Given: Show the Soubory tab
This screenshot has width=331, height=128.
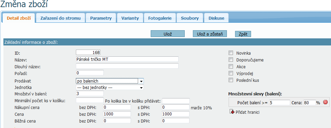Looking at the screenshot, I should point(190,18).
